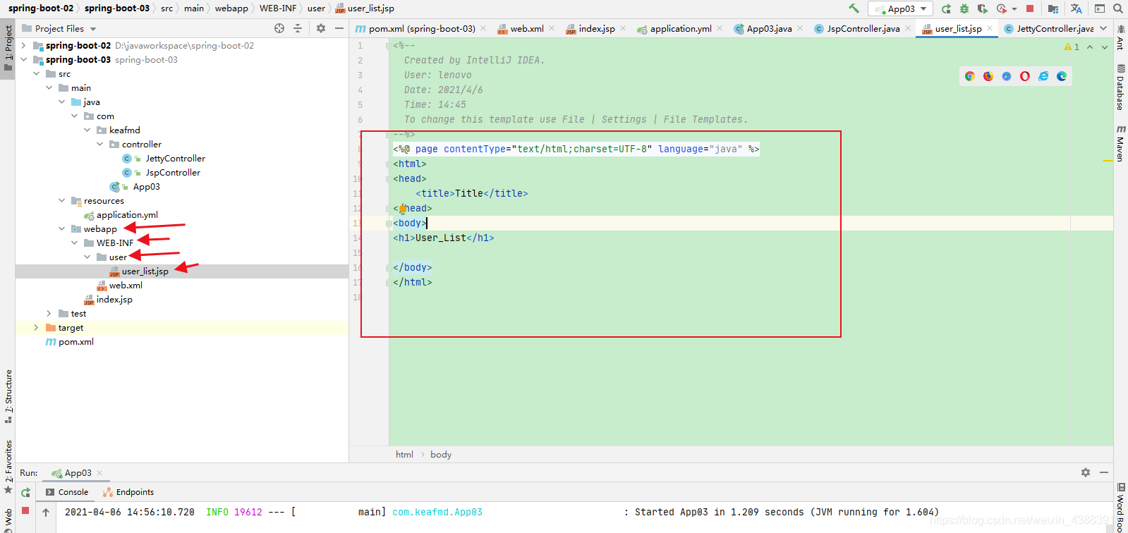Toggle the Maven tool window

pyautogui.click(x=1120, y=144)
